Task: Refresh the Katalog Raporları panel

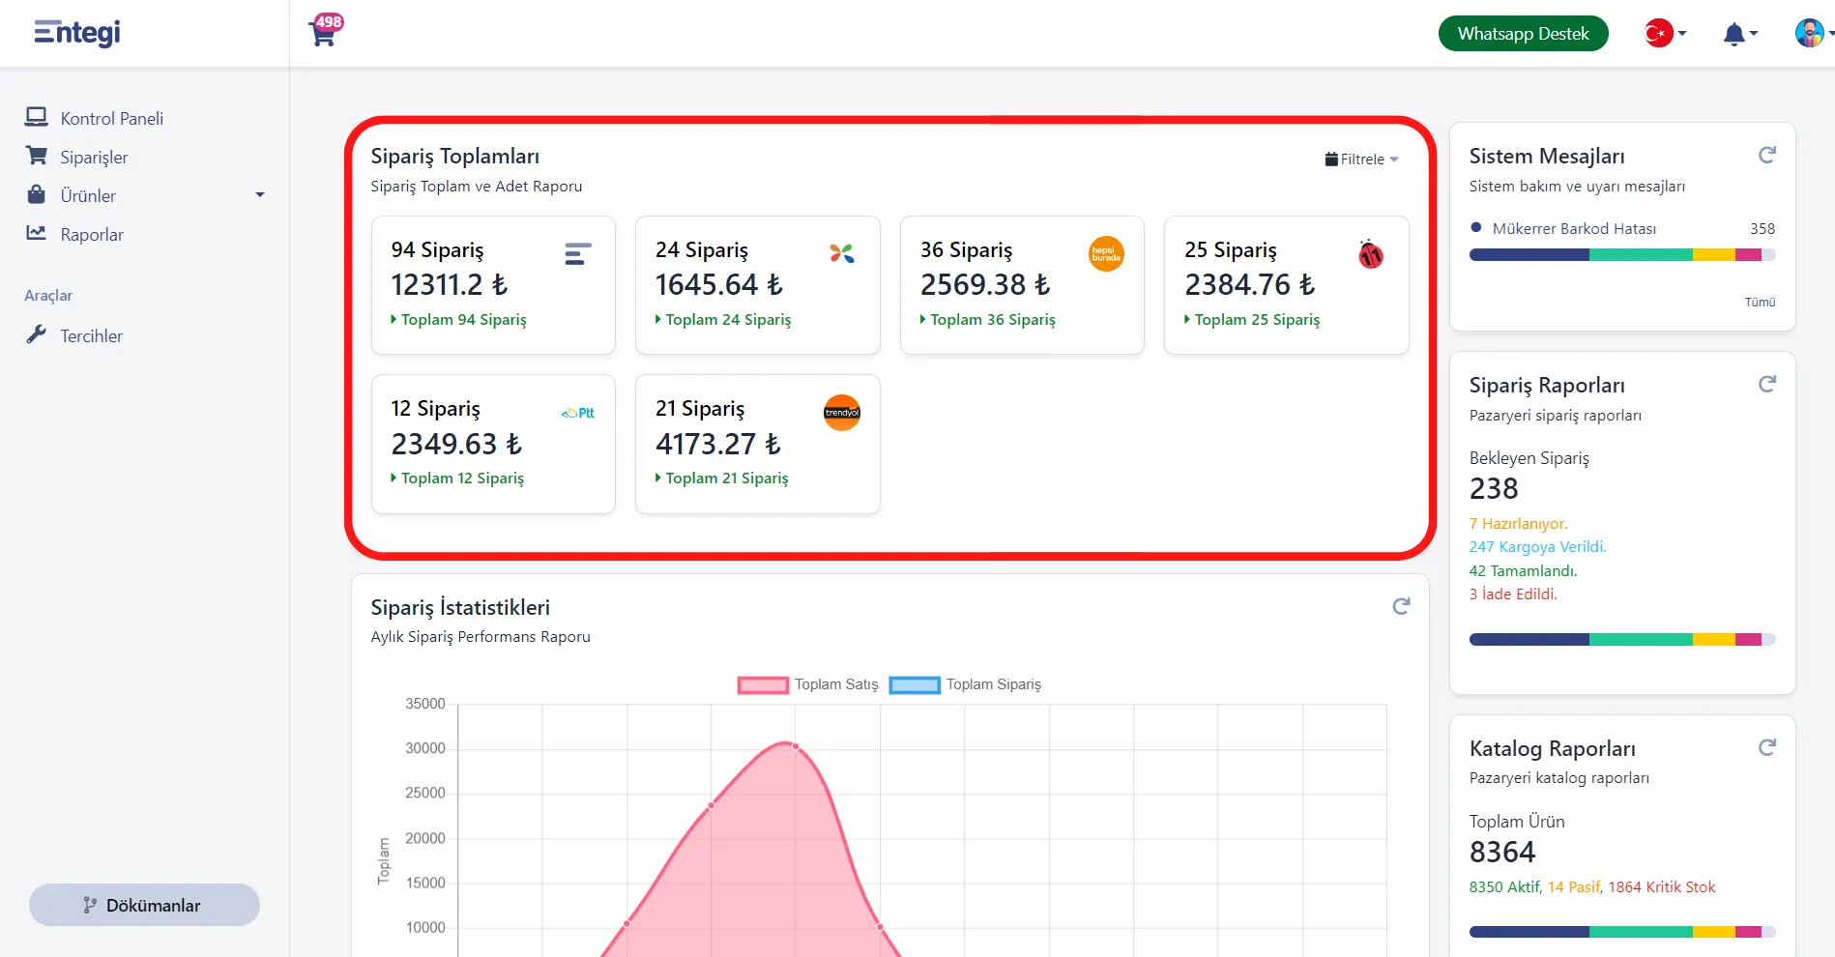Action: pyautogui.click(x=1766, y=747)
